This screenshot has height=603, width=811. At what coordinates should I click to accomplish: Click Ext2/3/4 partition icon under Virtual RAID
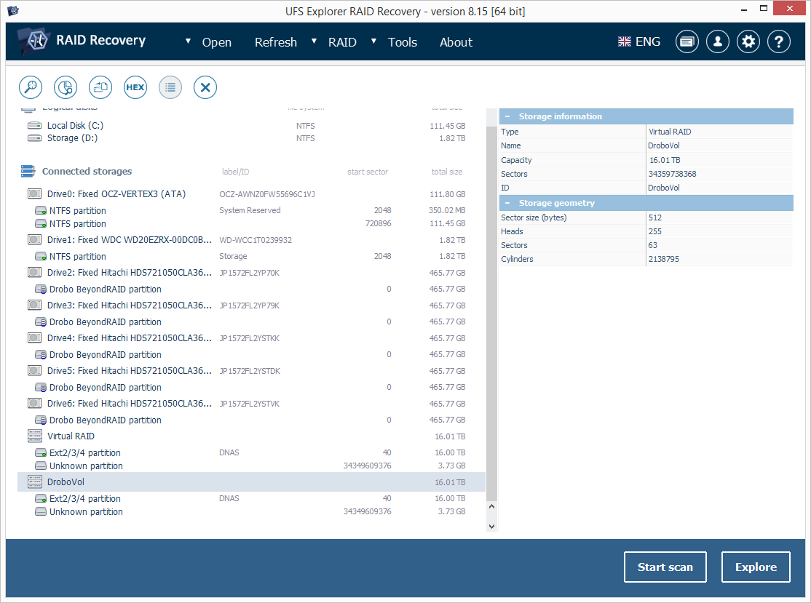41,452
